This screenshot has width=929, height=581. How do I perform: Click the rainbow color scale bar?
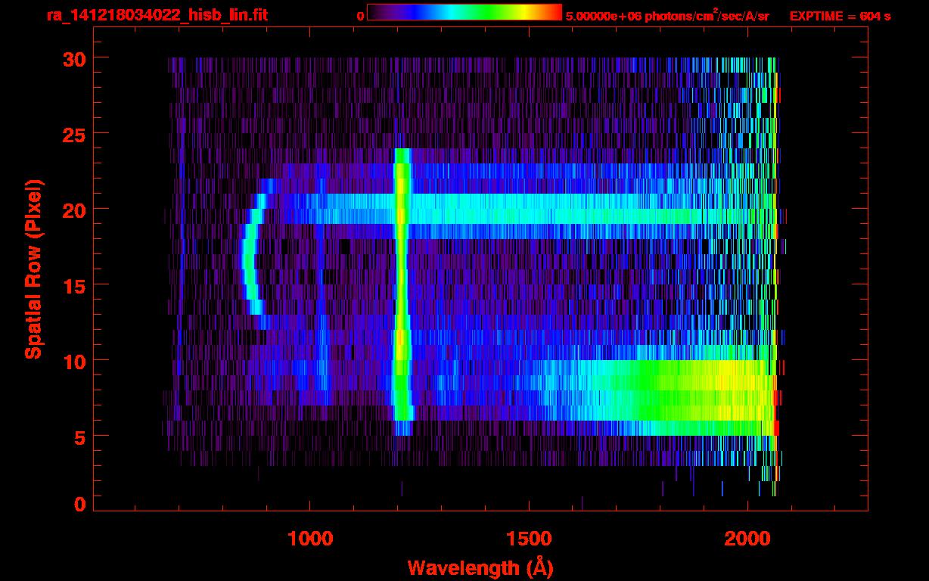[464, 12]
